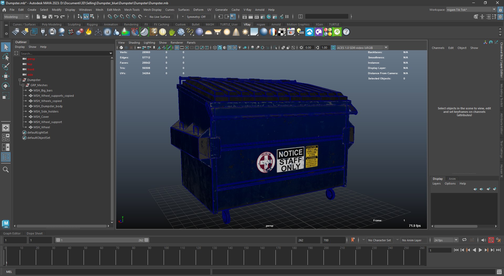Click the Play forward button
The width and height of the screenshot is (504, 276).
pyautogui.click(x=480, y=250)
